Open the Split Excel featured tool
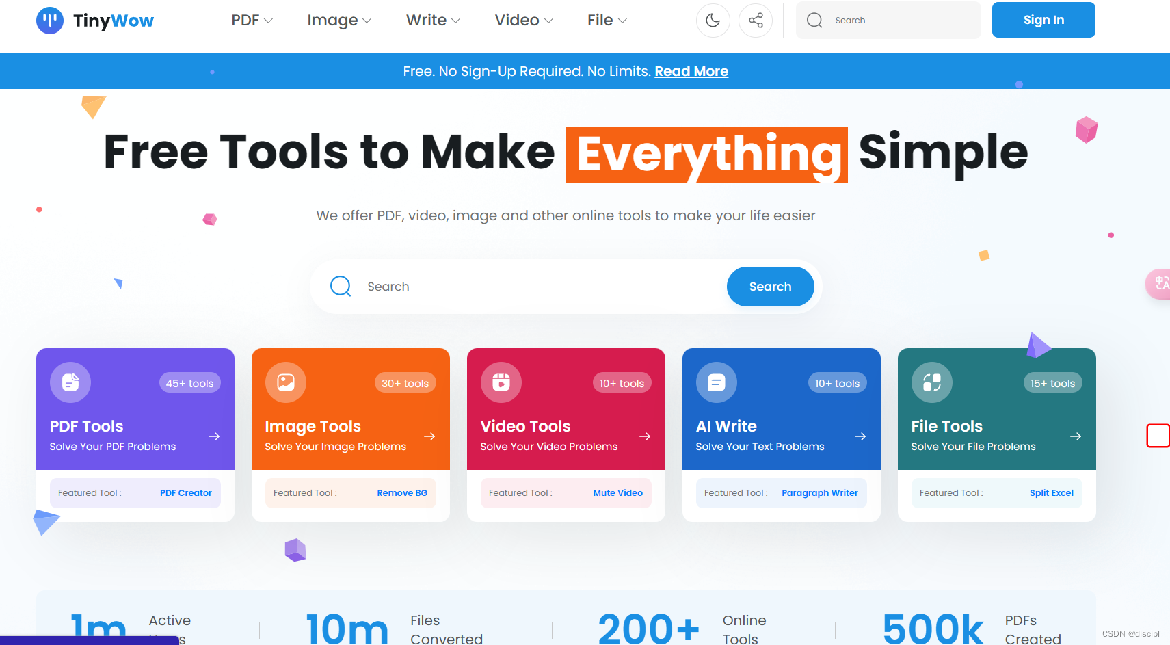 [x=1052, y=493]
